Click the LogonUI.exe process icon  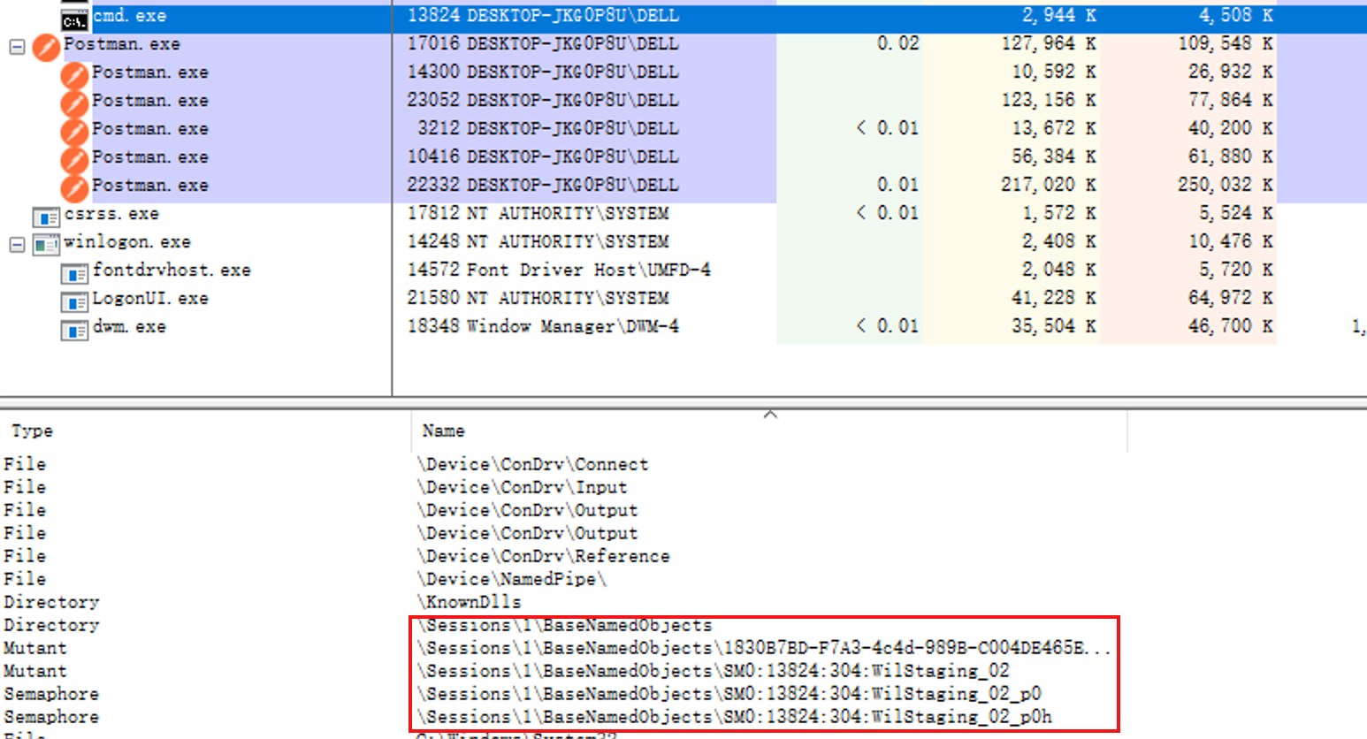tap(74, 301)
